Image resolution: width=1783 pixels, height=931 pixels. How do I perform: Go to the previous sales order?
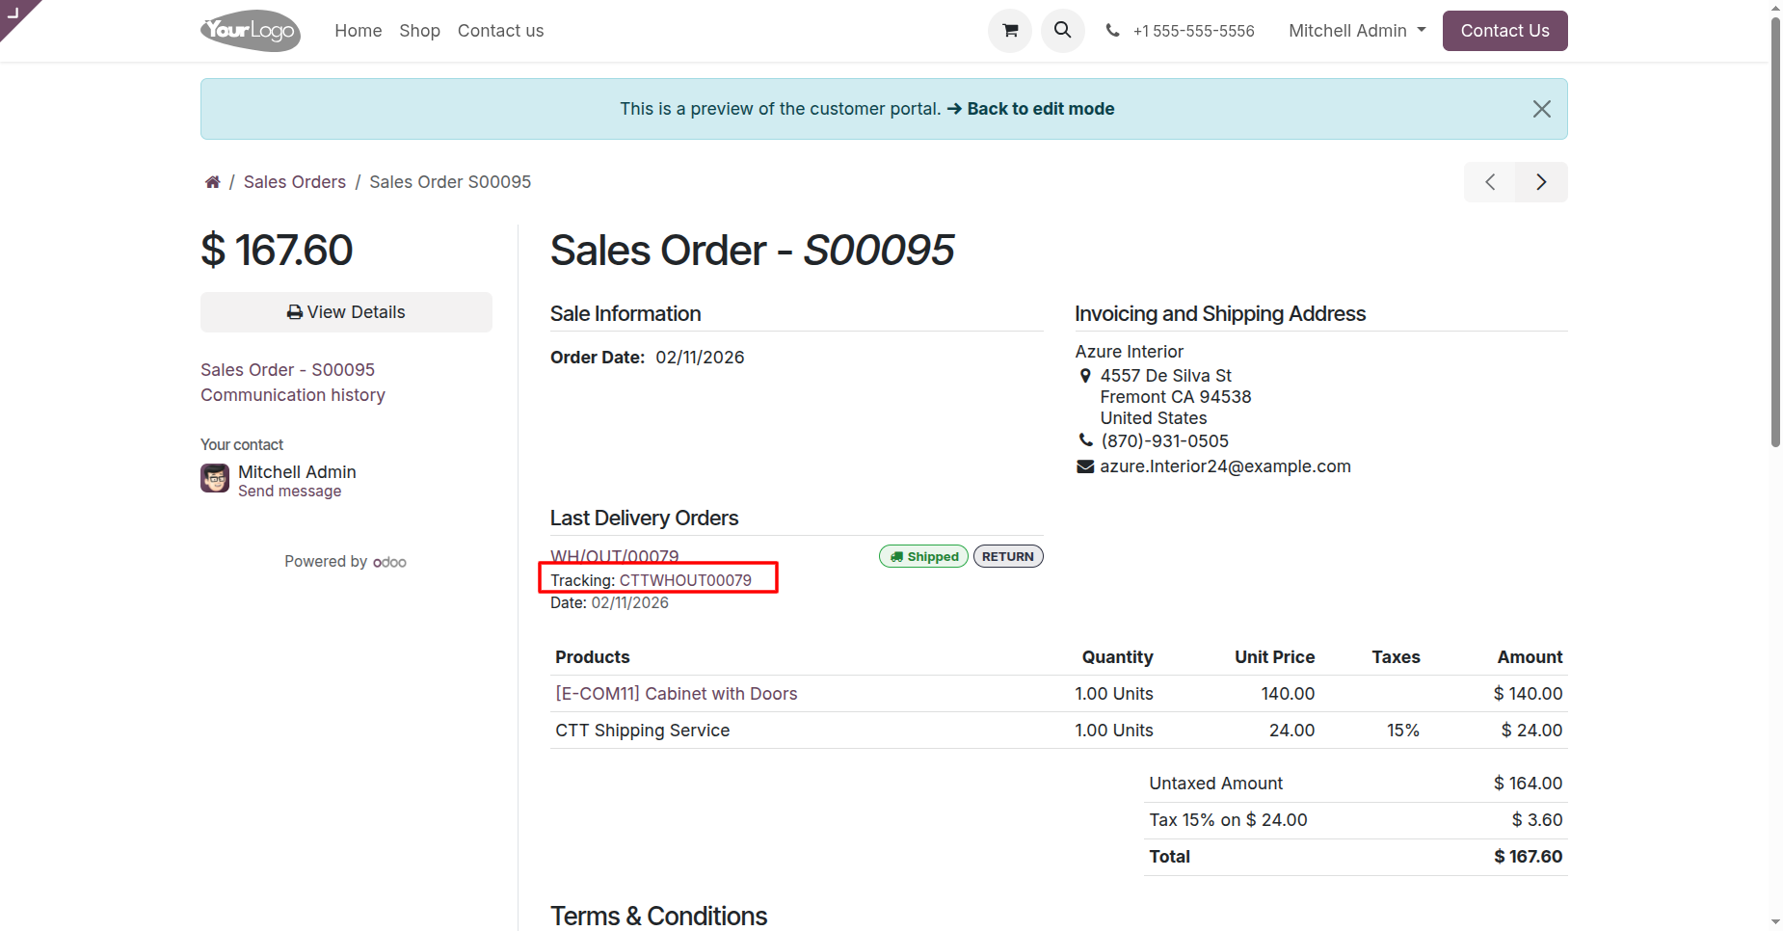coord(1489,182)
